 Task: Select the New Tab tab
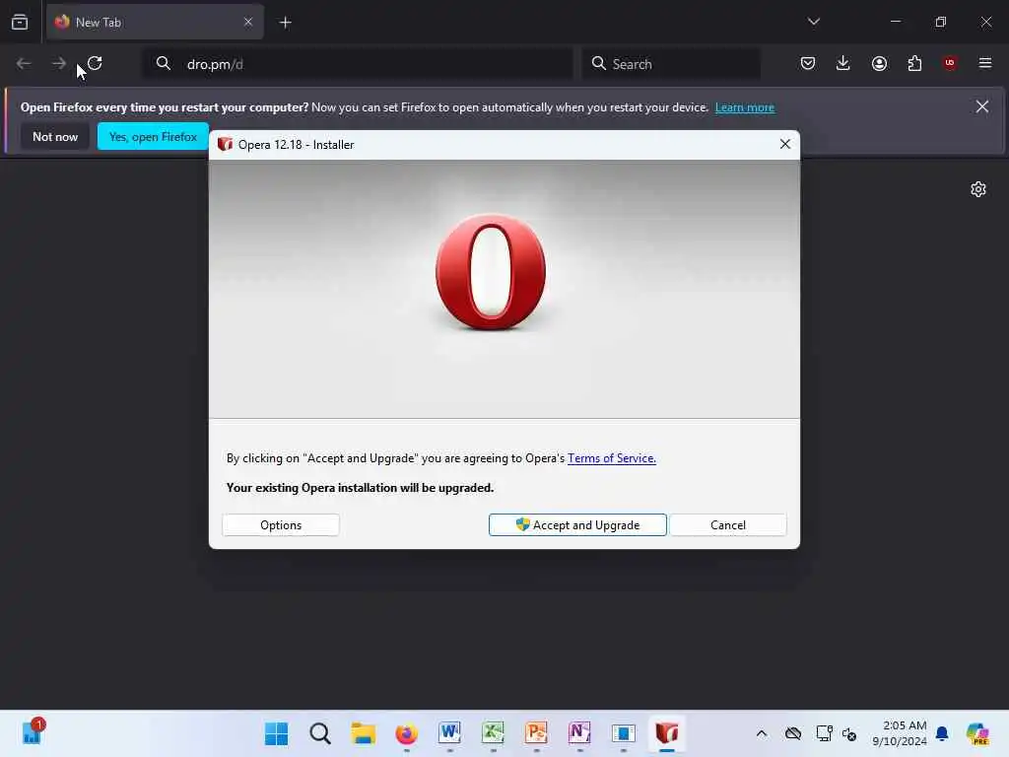click(x=155, y=22)
